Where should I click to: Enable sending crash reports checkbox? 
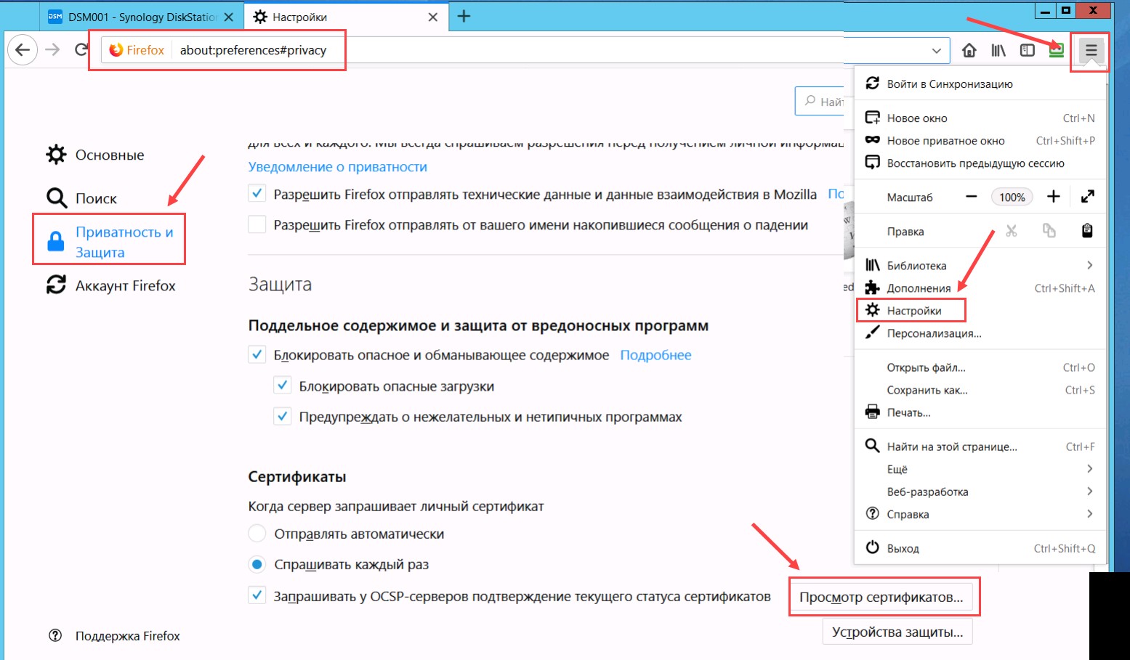[x=257, y=224]
